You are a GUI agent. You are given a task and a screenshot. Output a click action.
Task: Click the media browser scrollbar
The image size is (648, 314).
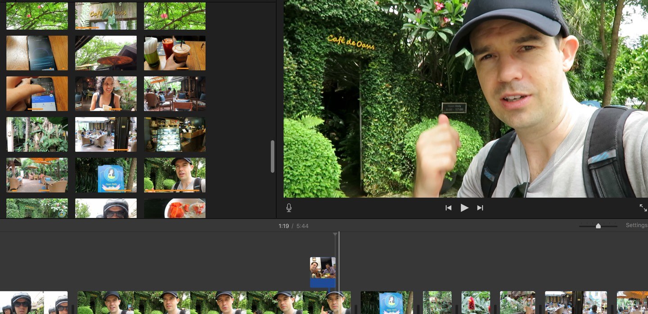click(x=272, y=156)
